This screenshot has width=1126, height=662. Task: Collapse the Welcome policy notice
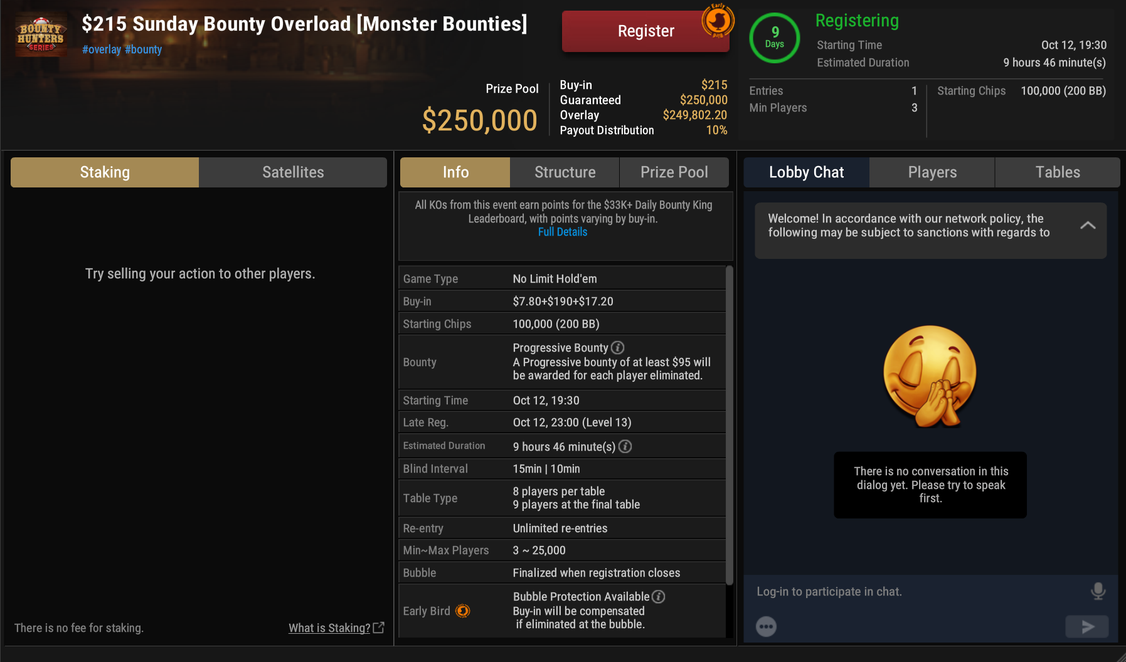point(1088,225)
